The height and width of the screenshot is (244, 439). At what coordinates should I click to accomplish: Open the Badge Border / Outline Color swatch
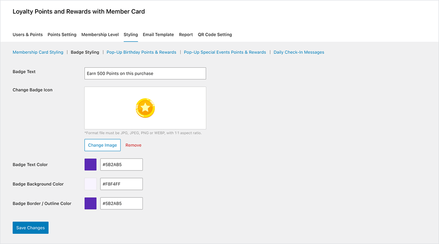click(91, 204)
